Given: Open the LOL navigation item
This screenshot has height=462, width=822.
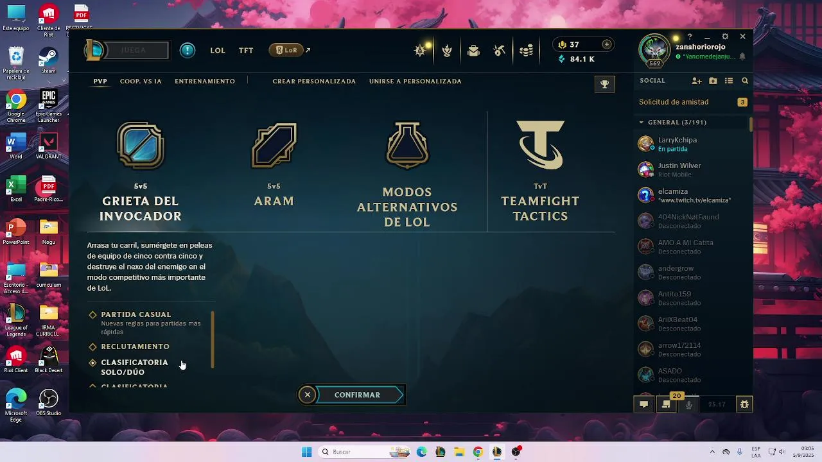Looking at the screenshot, I should tap(218, 50).
